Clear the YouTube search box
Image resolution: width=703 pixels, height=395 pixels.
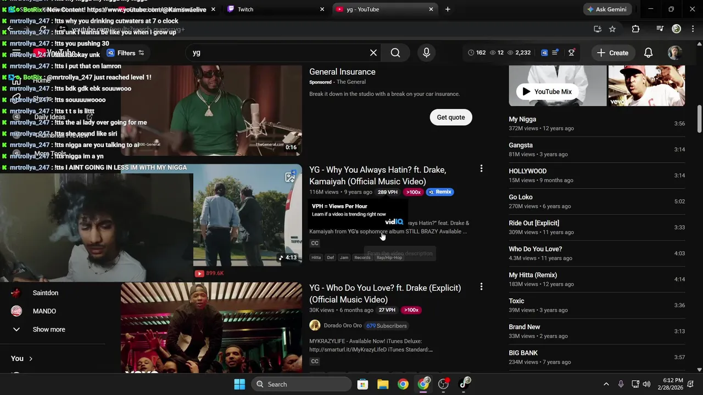tap(373, 53)
